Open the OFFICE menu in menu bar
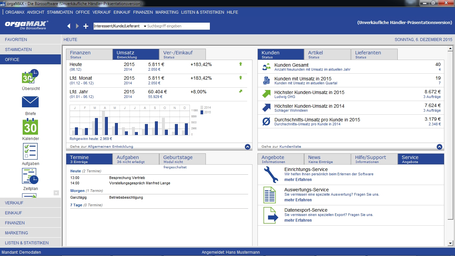This screenshot has width=455, height=256. 83,12
